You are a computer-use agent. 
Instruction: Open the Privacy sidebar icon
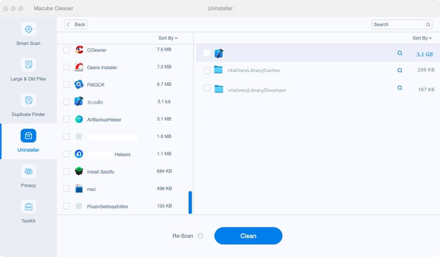click(28, 171)
